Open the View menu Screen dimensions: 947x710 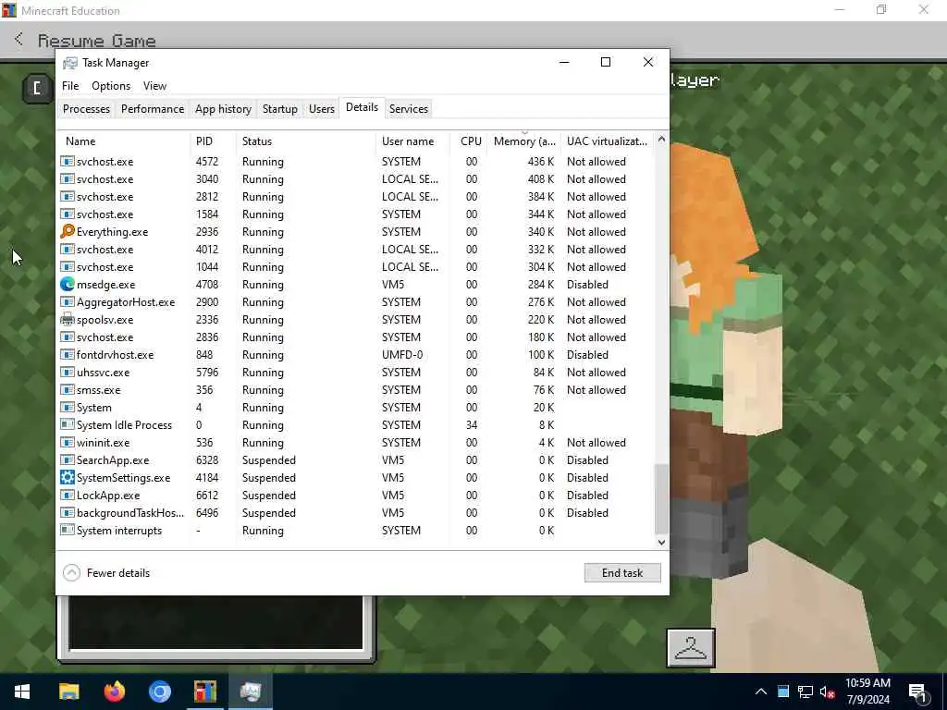tap(154, 86)
